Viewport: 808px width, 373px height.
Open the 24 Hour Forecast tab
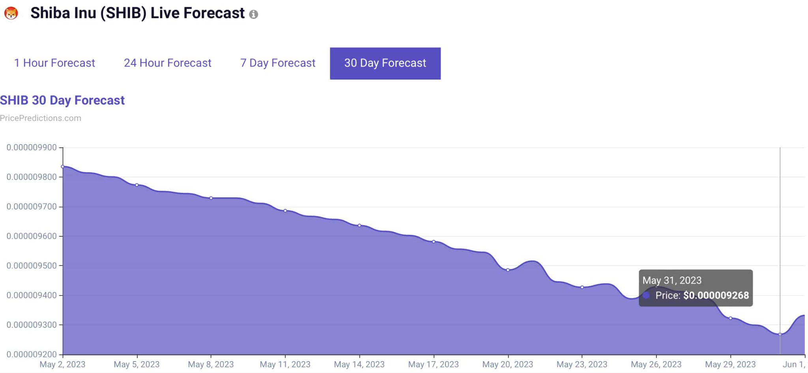point(167,63)
